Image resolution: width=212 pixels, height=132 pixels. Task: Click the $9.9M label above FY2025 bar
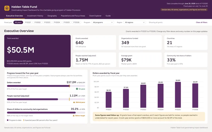(x=178, y=81)
